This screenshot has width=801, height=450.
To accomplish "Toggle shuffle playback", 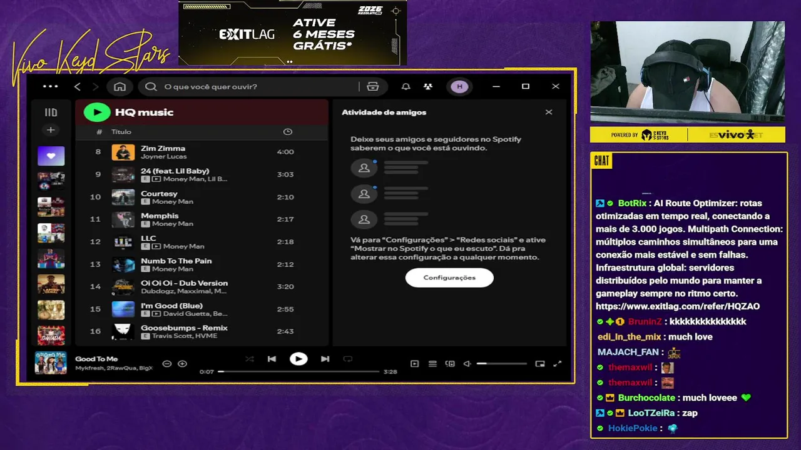I will click(x=250, y=359).
